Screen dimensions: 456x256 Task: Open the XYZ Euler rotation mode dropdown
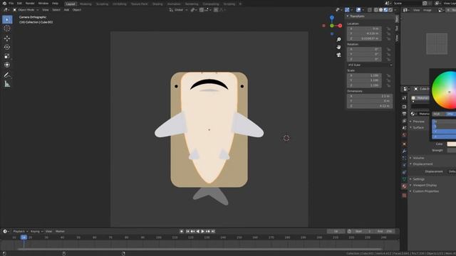(x=370, y=65)
